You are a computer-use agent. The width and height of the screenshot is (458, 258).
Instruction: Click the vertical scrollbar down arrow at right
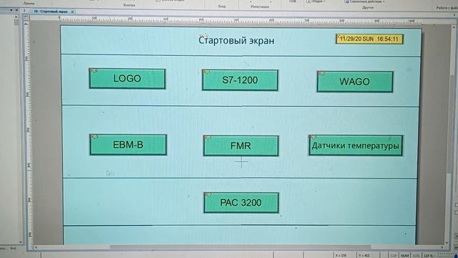click(x=447, y=243)
